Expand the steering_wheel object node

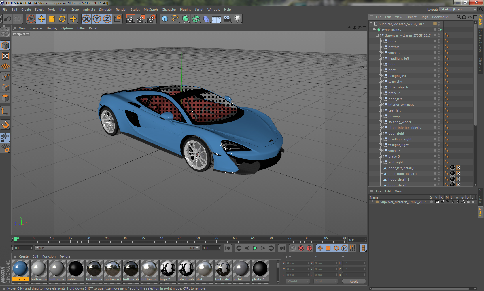(380, 122)
